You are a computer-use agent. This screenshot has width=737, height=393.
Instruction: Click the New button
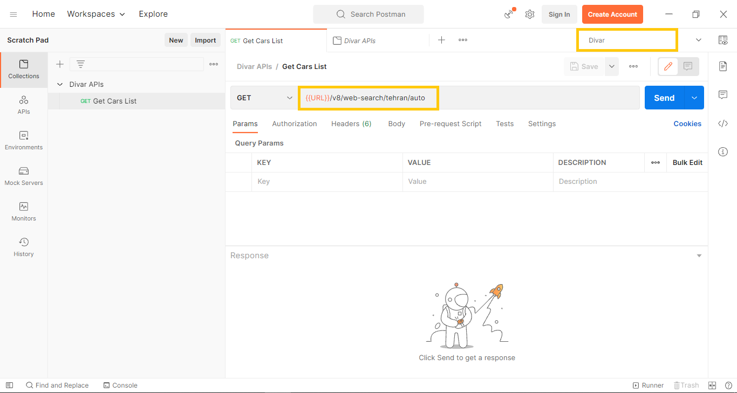[176, 40]
